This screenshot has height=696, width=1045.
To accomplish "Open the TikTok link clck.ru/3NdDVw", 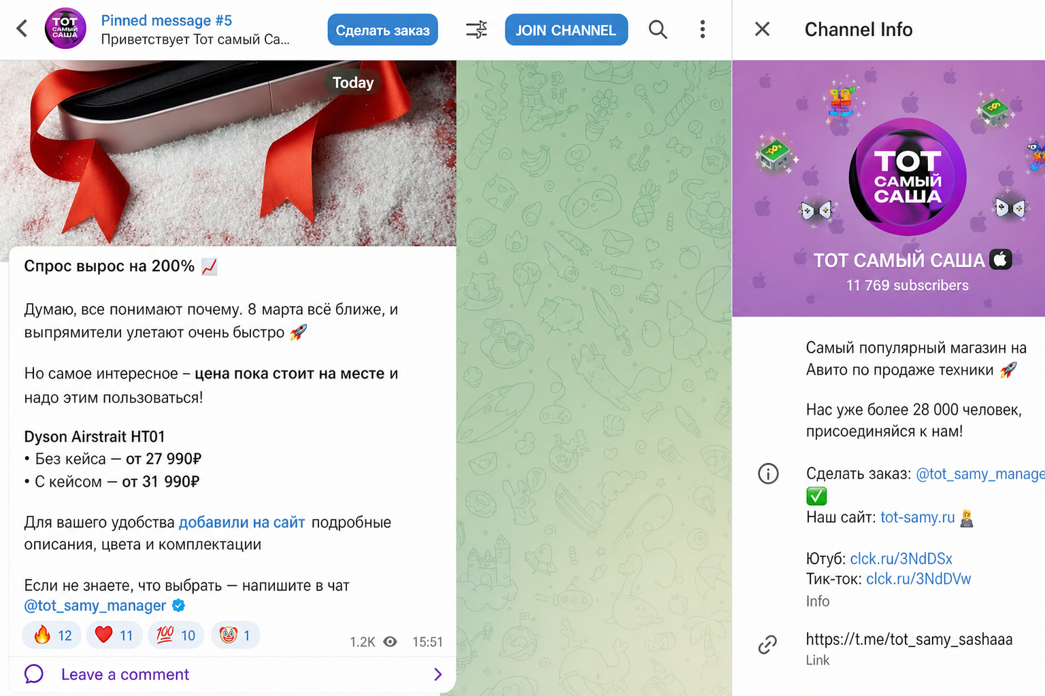I will pyautogui.click(x=918, y=579).
